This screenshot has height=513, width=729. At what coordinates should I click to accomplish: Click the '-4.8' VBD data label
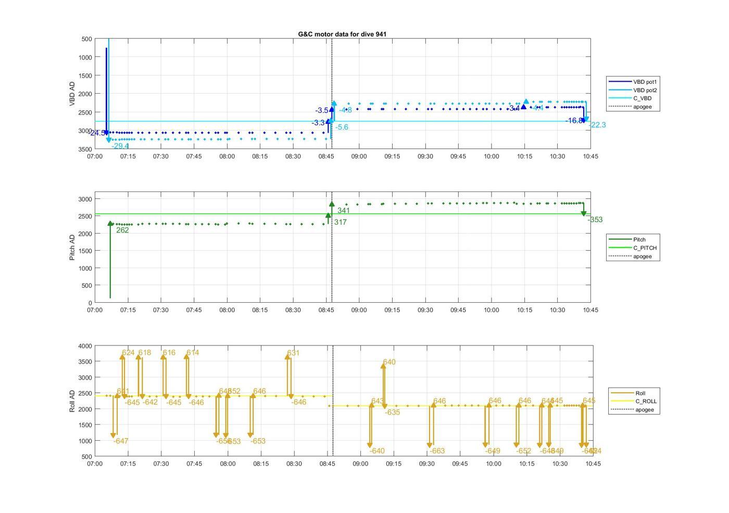(345, 110)
